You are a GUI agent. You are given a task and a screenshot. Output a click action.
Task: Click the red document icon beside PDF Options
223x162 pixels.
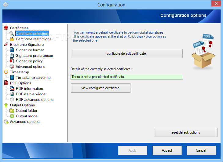click(x=6, y=83)
